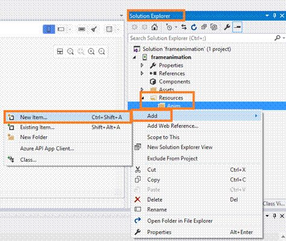
Task: Collapse the frameanimation project node
Action: (135, 57)
